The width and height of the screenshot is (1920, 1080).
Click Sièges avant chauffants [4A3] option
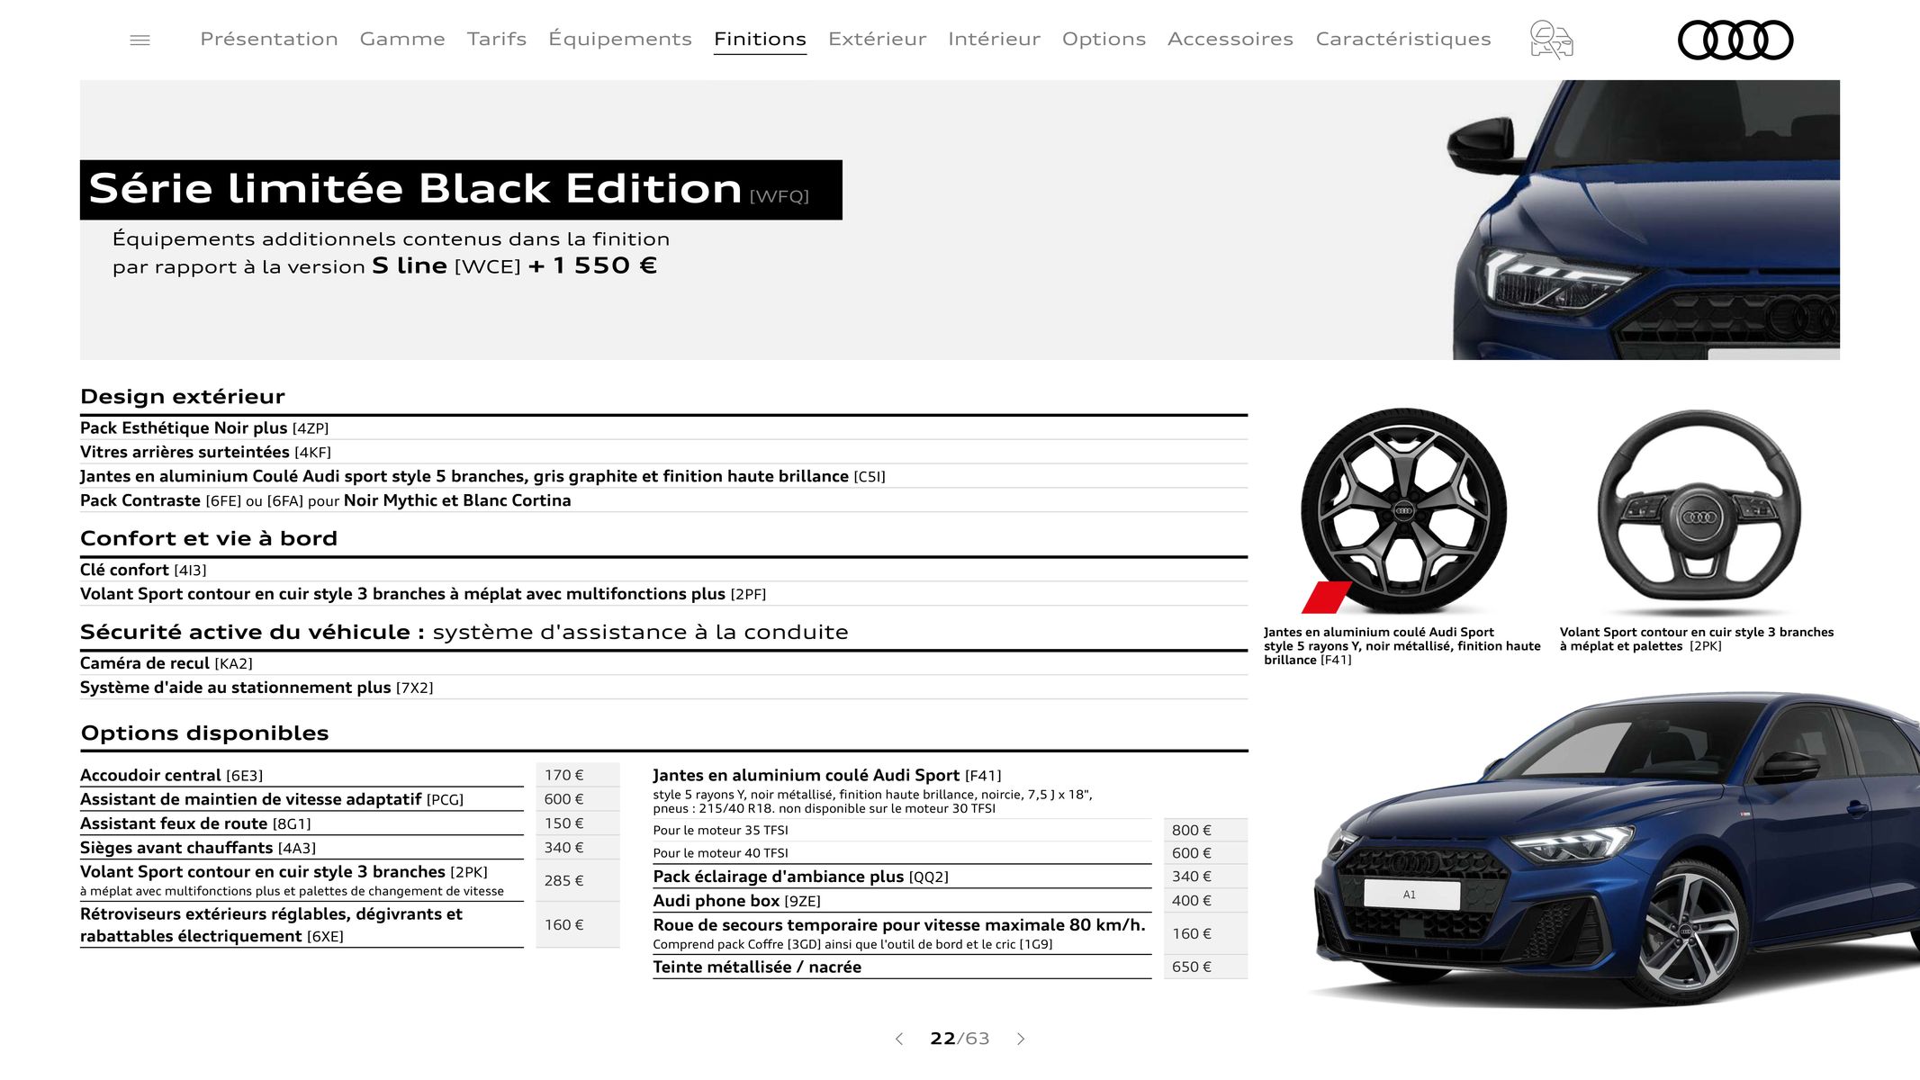click(x=302, y=848)
